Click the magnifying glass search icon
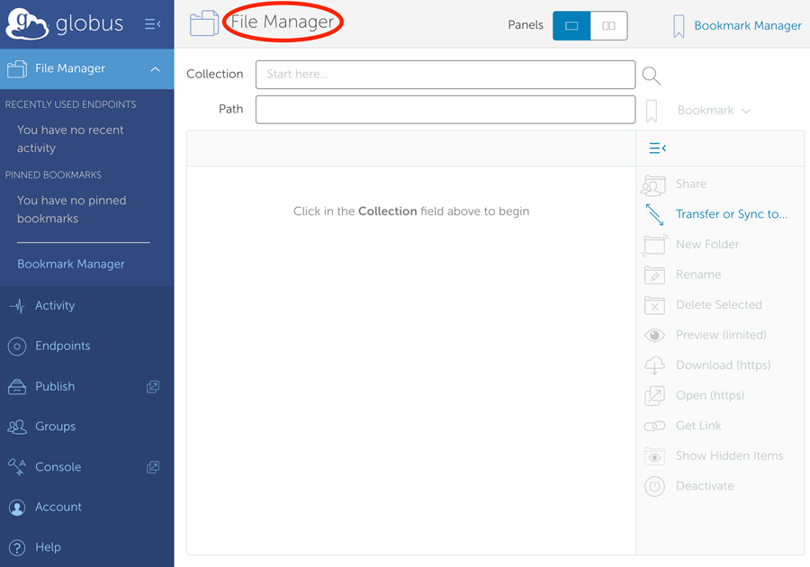This screenshot has height=567, width=810. [x=652, y=76]
